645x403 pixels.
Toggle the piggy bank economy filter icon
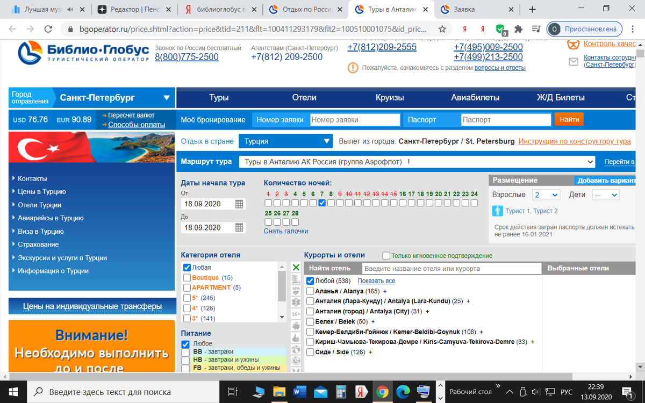(x=296, y=326)
